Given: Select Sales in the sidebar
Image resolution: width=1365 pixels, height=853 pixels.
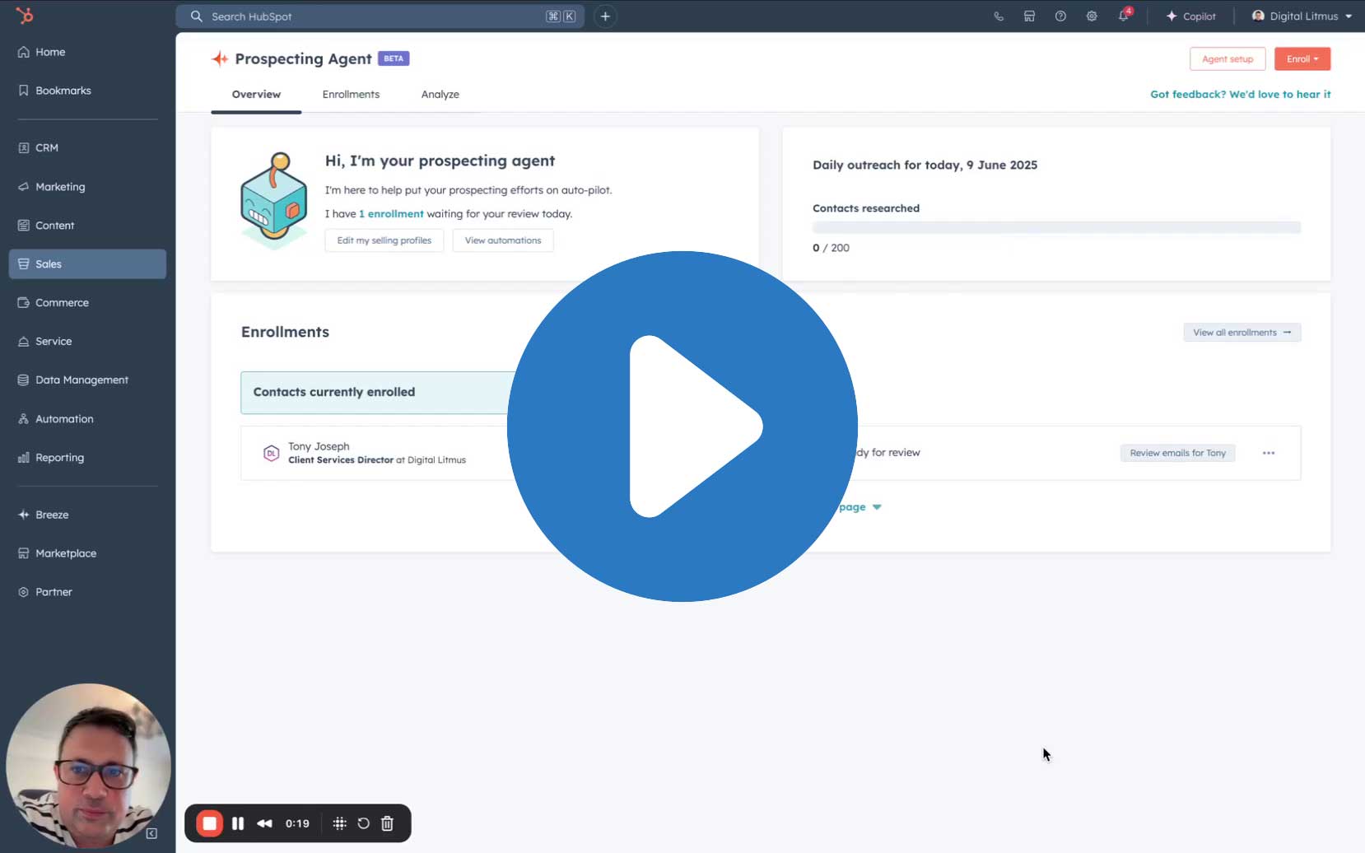Looking at the screenshot, I should point(87,264).
